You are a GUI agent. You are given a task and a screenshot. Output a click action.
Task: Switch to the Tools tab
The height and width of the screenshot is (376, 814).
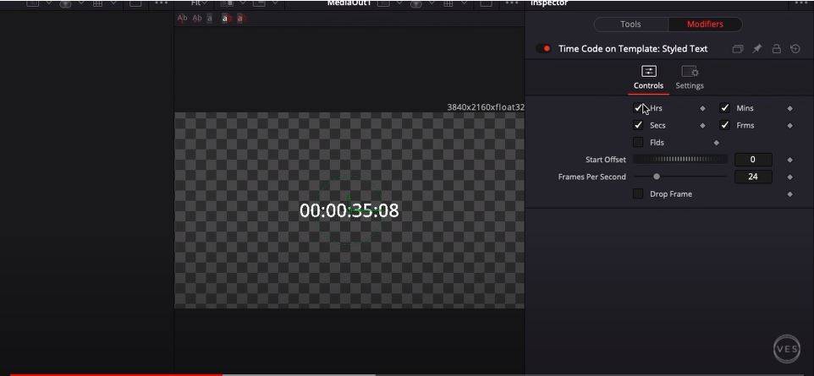tap(630, 25)
